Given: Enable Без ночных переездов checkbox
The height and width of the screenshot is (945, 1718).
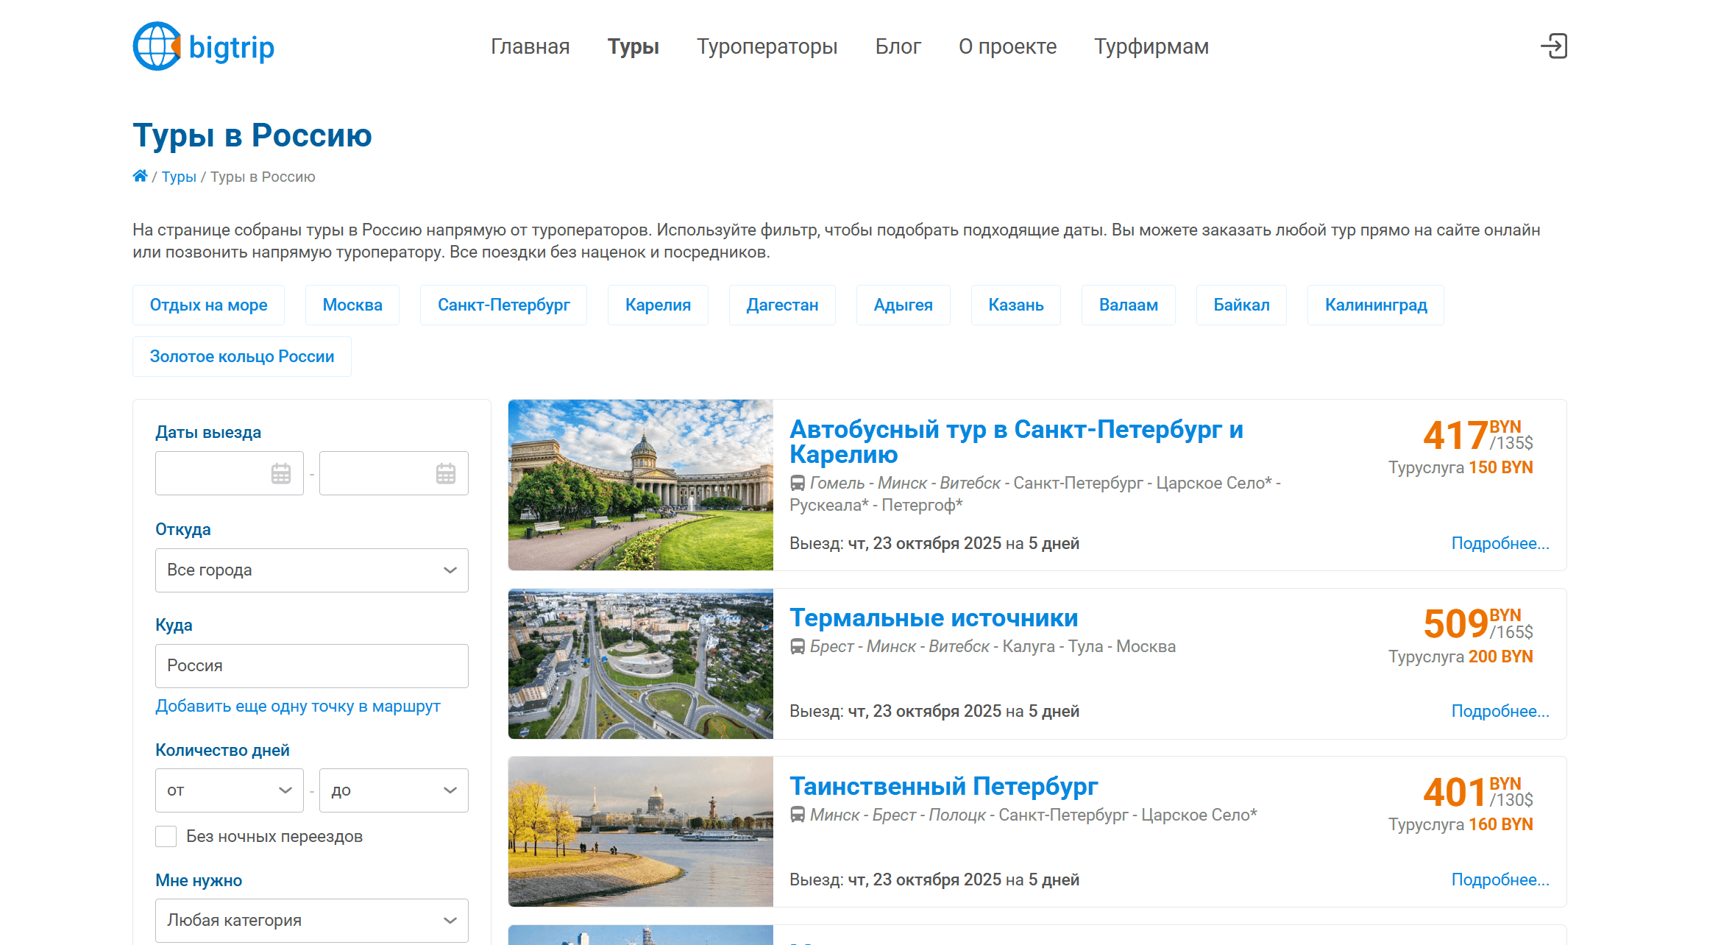Looking at the screenshot, I should coord(166,836).
